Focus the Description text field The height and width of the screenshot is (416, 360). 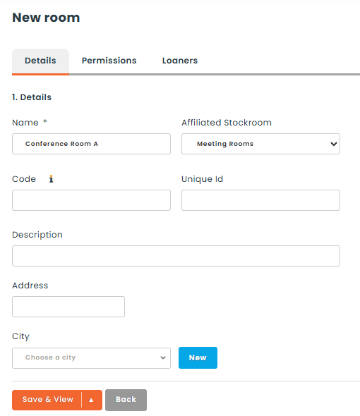coord(176,256)
